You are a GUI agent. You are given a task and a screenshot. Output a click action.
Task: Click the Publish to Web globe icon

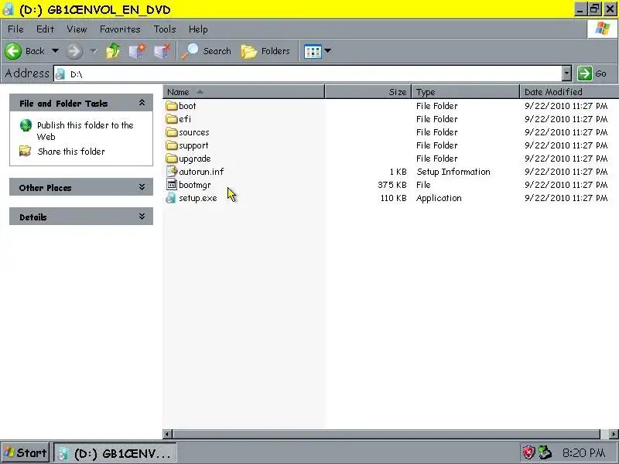click(26, 125)
